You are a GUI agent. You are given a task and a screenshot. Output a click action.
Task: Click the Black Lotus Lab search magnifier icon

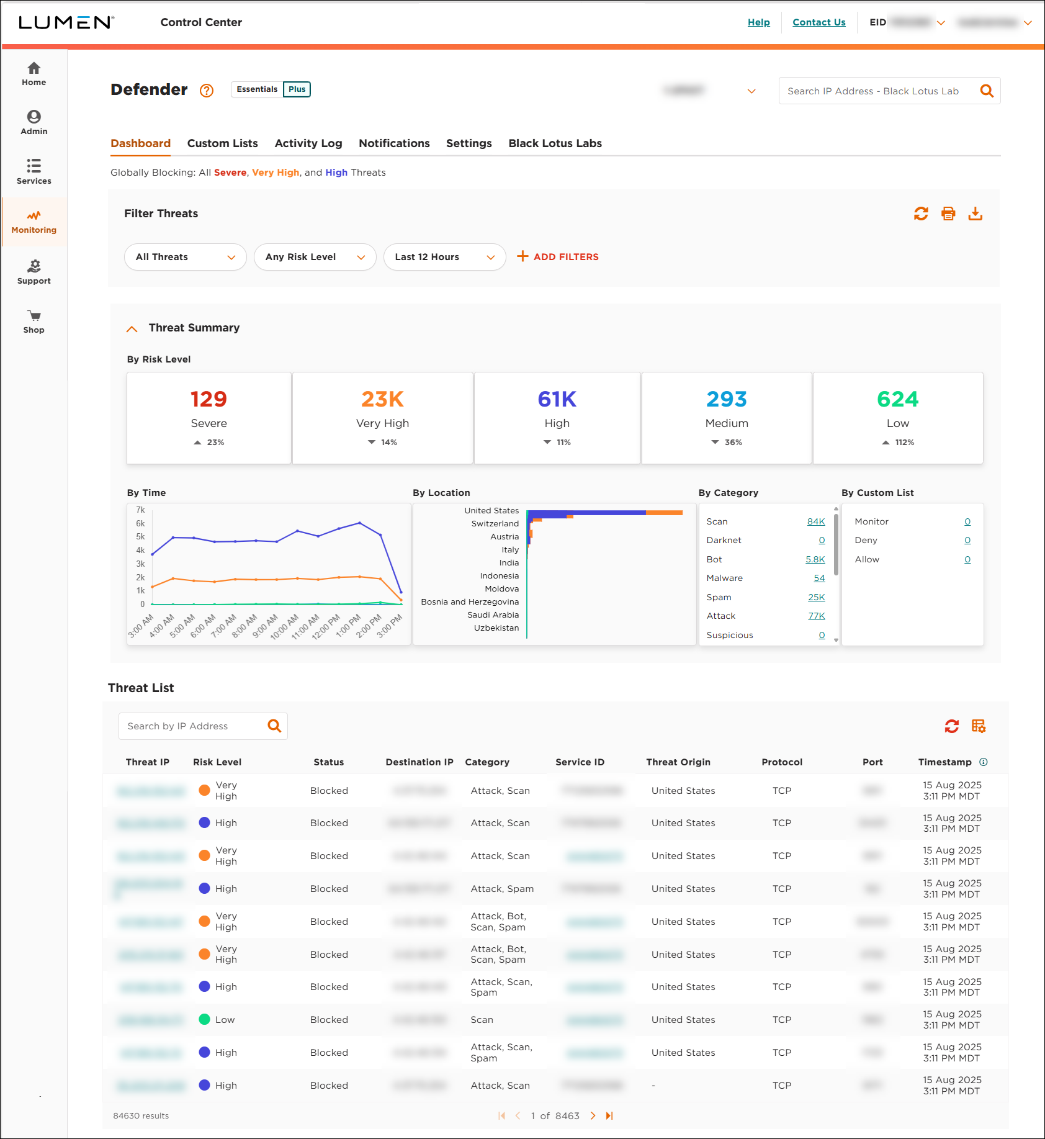[x=987, y=91]
